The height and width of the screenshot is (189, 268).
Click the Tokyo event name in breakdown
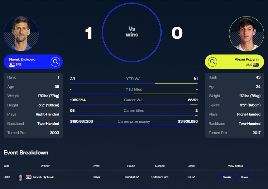pyautogui.click(x=96, y=177)
